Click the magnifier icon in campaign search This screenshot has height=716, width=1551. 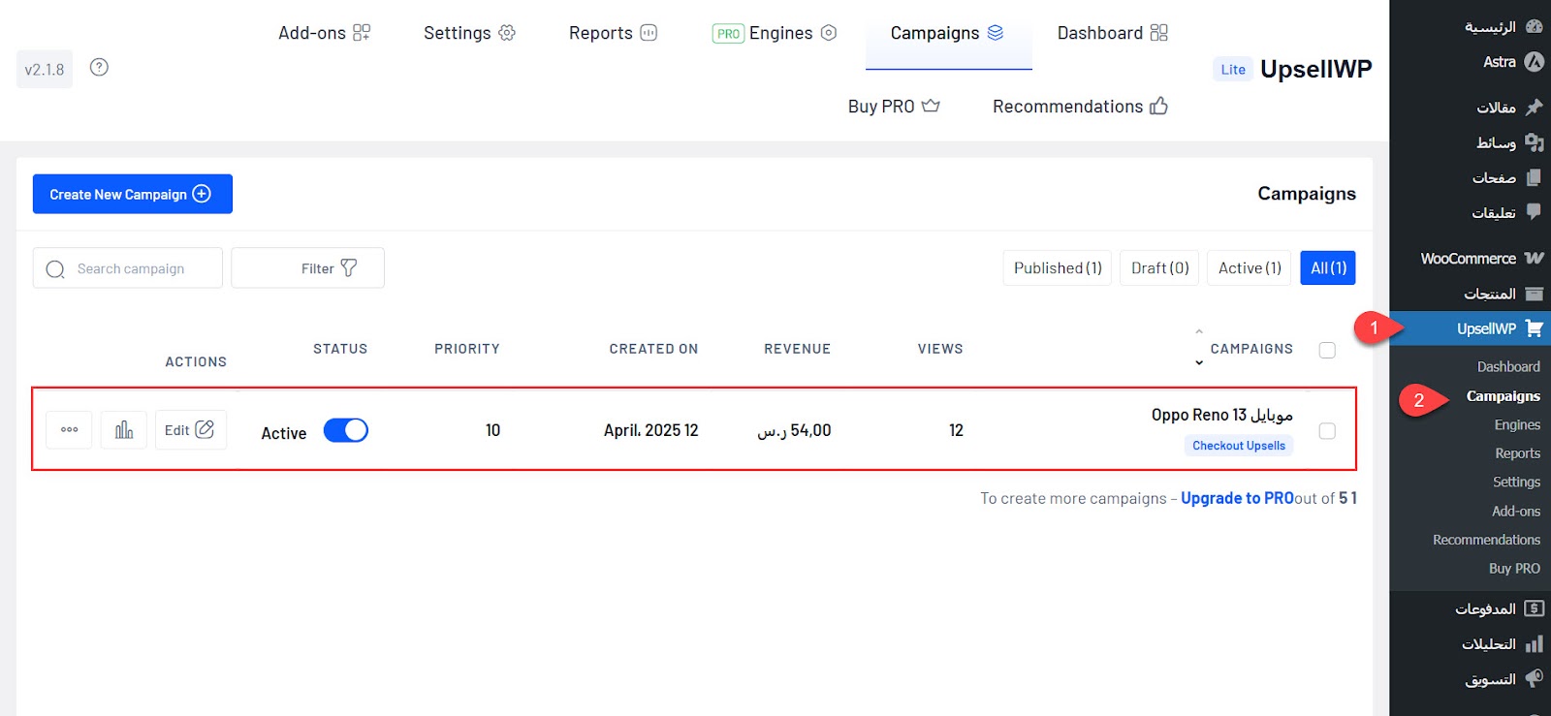point(55,269)
